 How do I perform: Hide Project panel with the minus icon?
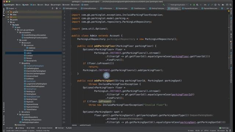pos(60,8)
